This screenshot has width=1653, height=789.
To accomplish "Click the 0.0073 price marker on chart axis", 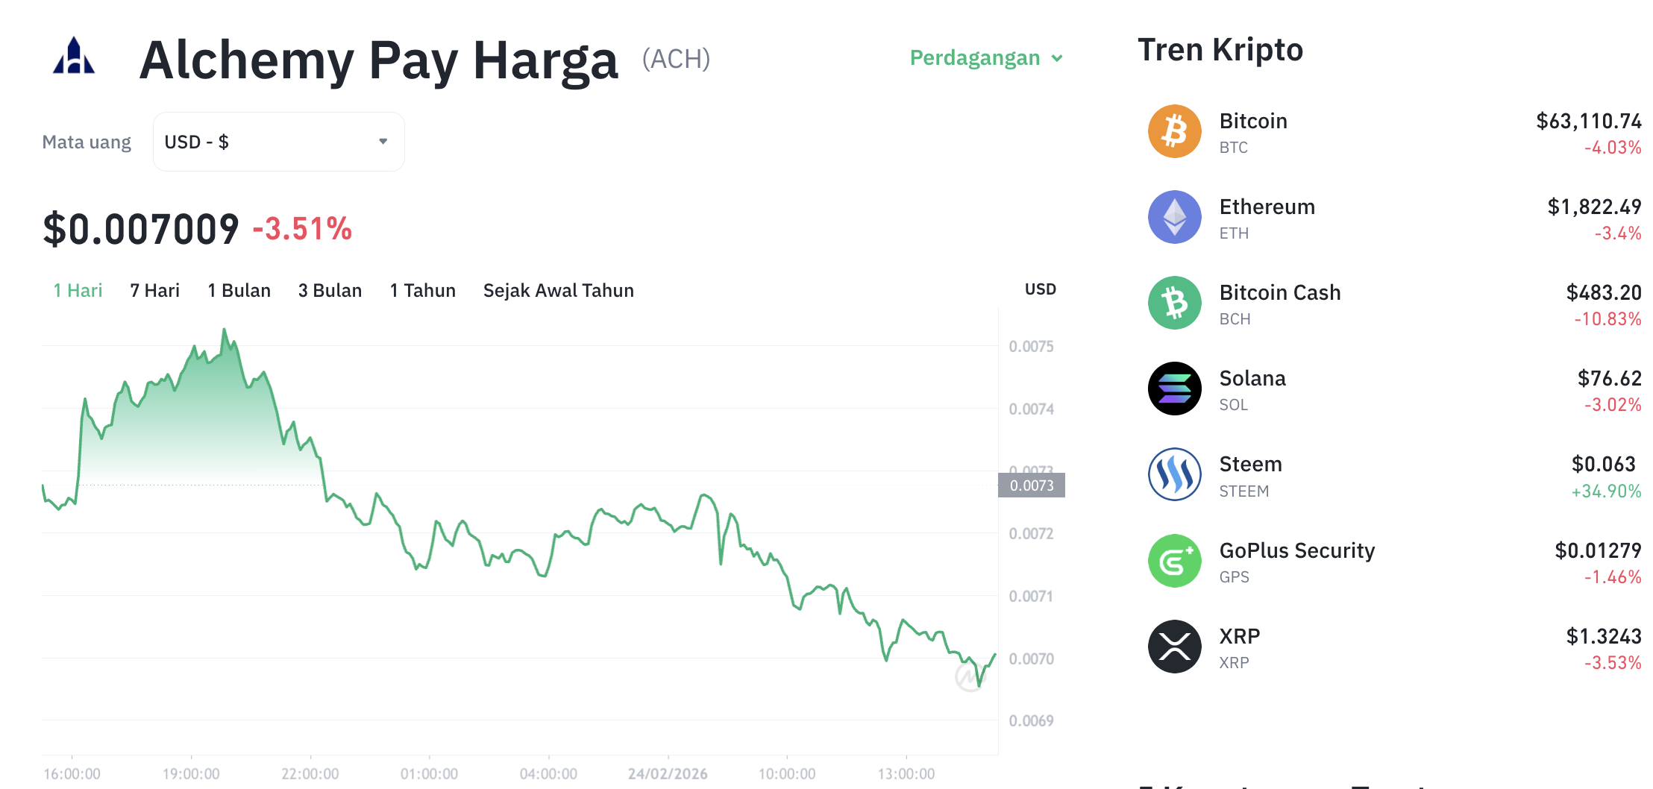I will 1032,485.
